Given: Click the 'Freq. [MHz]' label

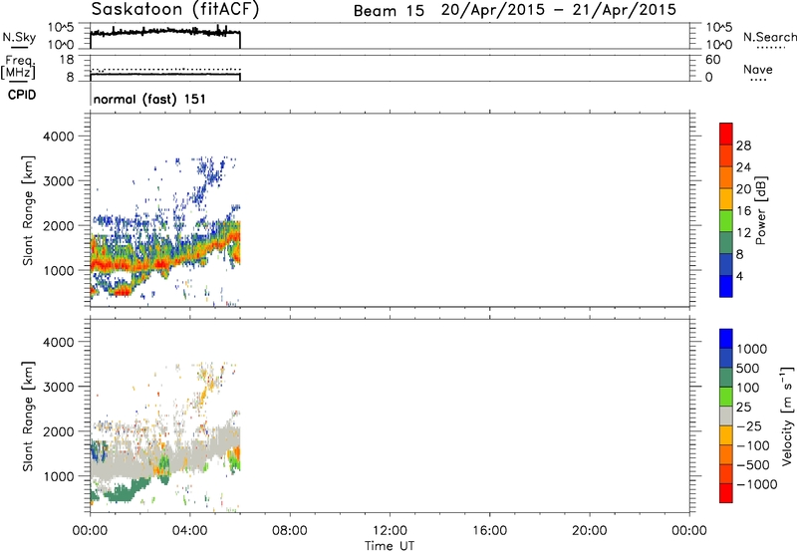Looking at the screenshot, I should click(x=20, y=67).
